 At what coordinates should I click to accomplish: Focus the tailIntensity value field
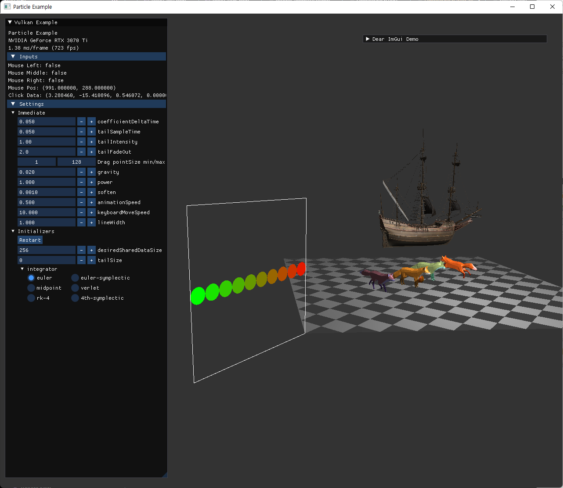coord(47,142)
